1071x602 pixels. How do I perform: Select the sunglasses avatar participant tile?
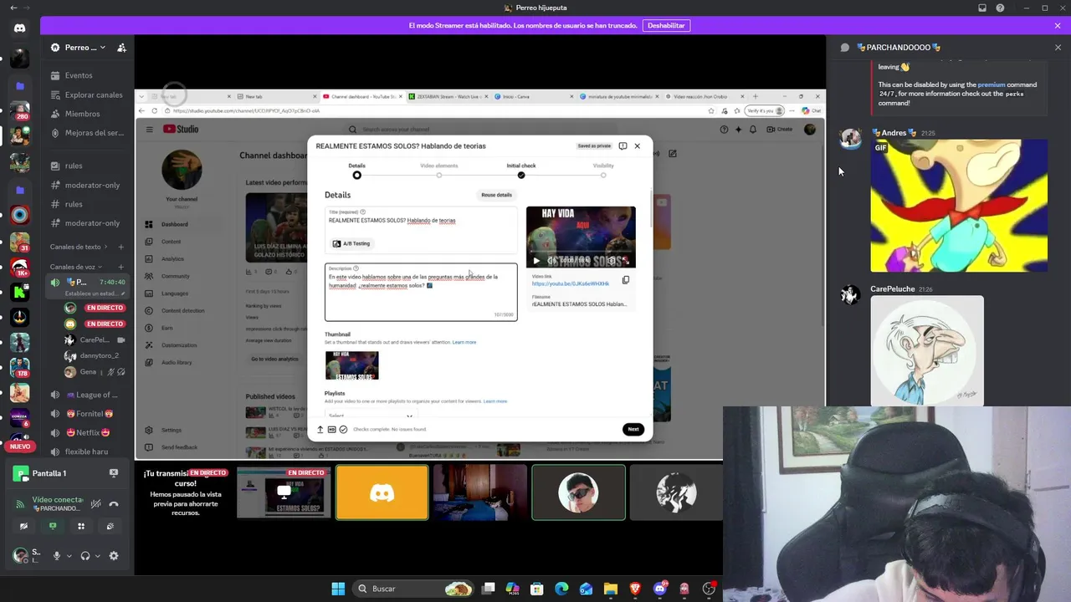pos(578,493)
